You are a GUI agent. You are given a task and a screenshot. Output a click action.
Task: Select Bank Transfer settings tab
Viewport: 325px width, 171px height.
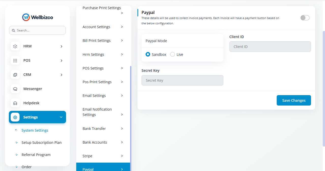(103, 129)
